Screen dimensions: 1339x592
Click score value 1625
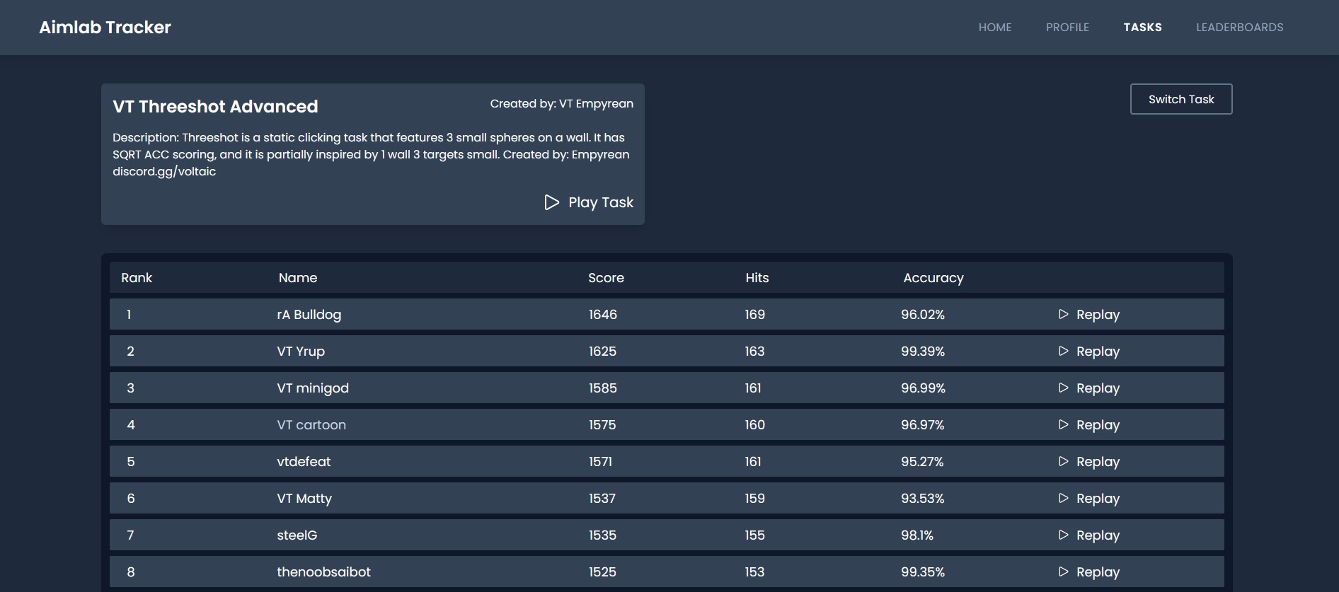click(x=603, y=351)
